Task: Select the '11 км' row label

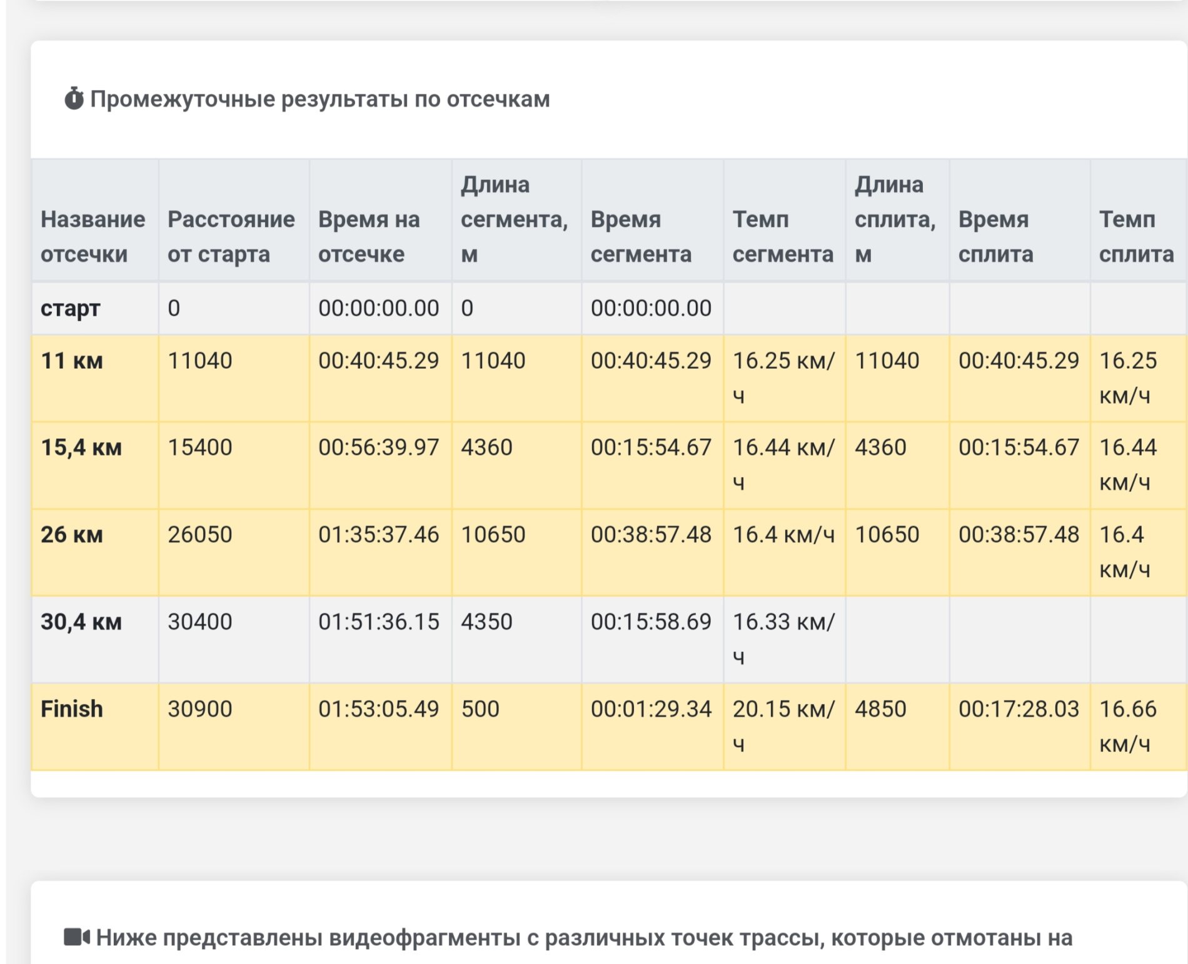Action: pyautogui.click(x=71, y=361)
